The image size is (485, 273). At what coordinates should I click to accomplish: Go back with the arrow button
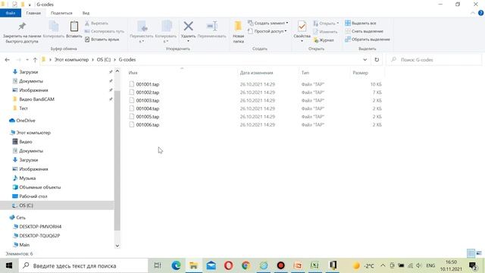[7, 60]
